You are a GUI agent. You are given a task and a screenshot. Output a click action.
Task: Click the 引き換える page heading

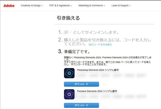point(68,18)
